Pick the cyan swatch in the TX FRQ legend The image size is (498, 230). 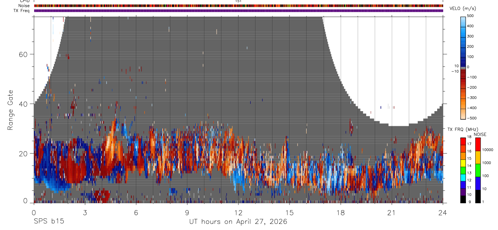pos(463,177)
